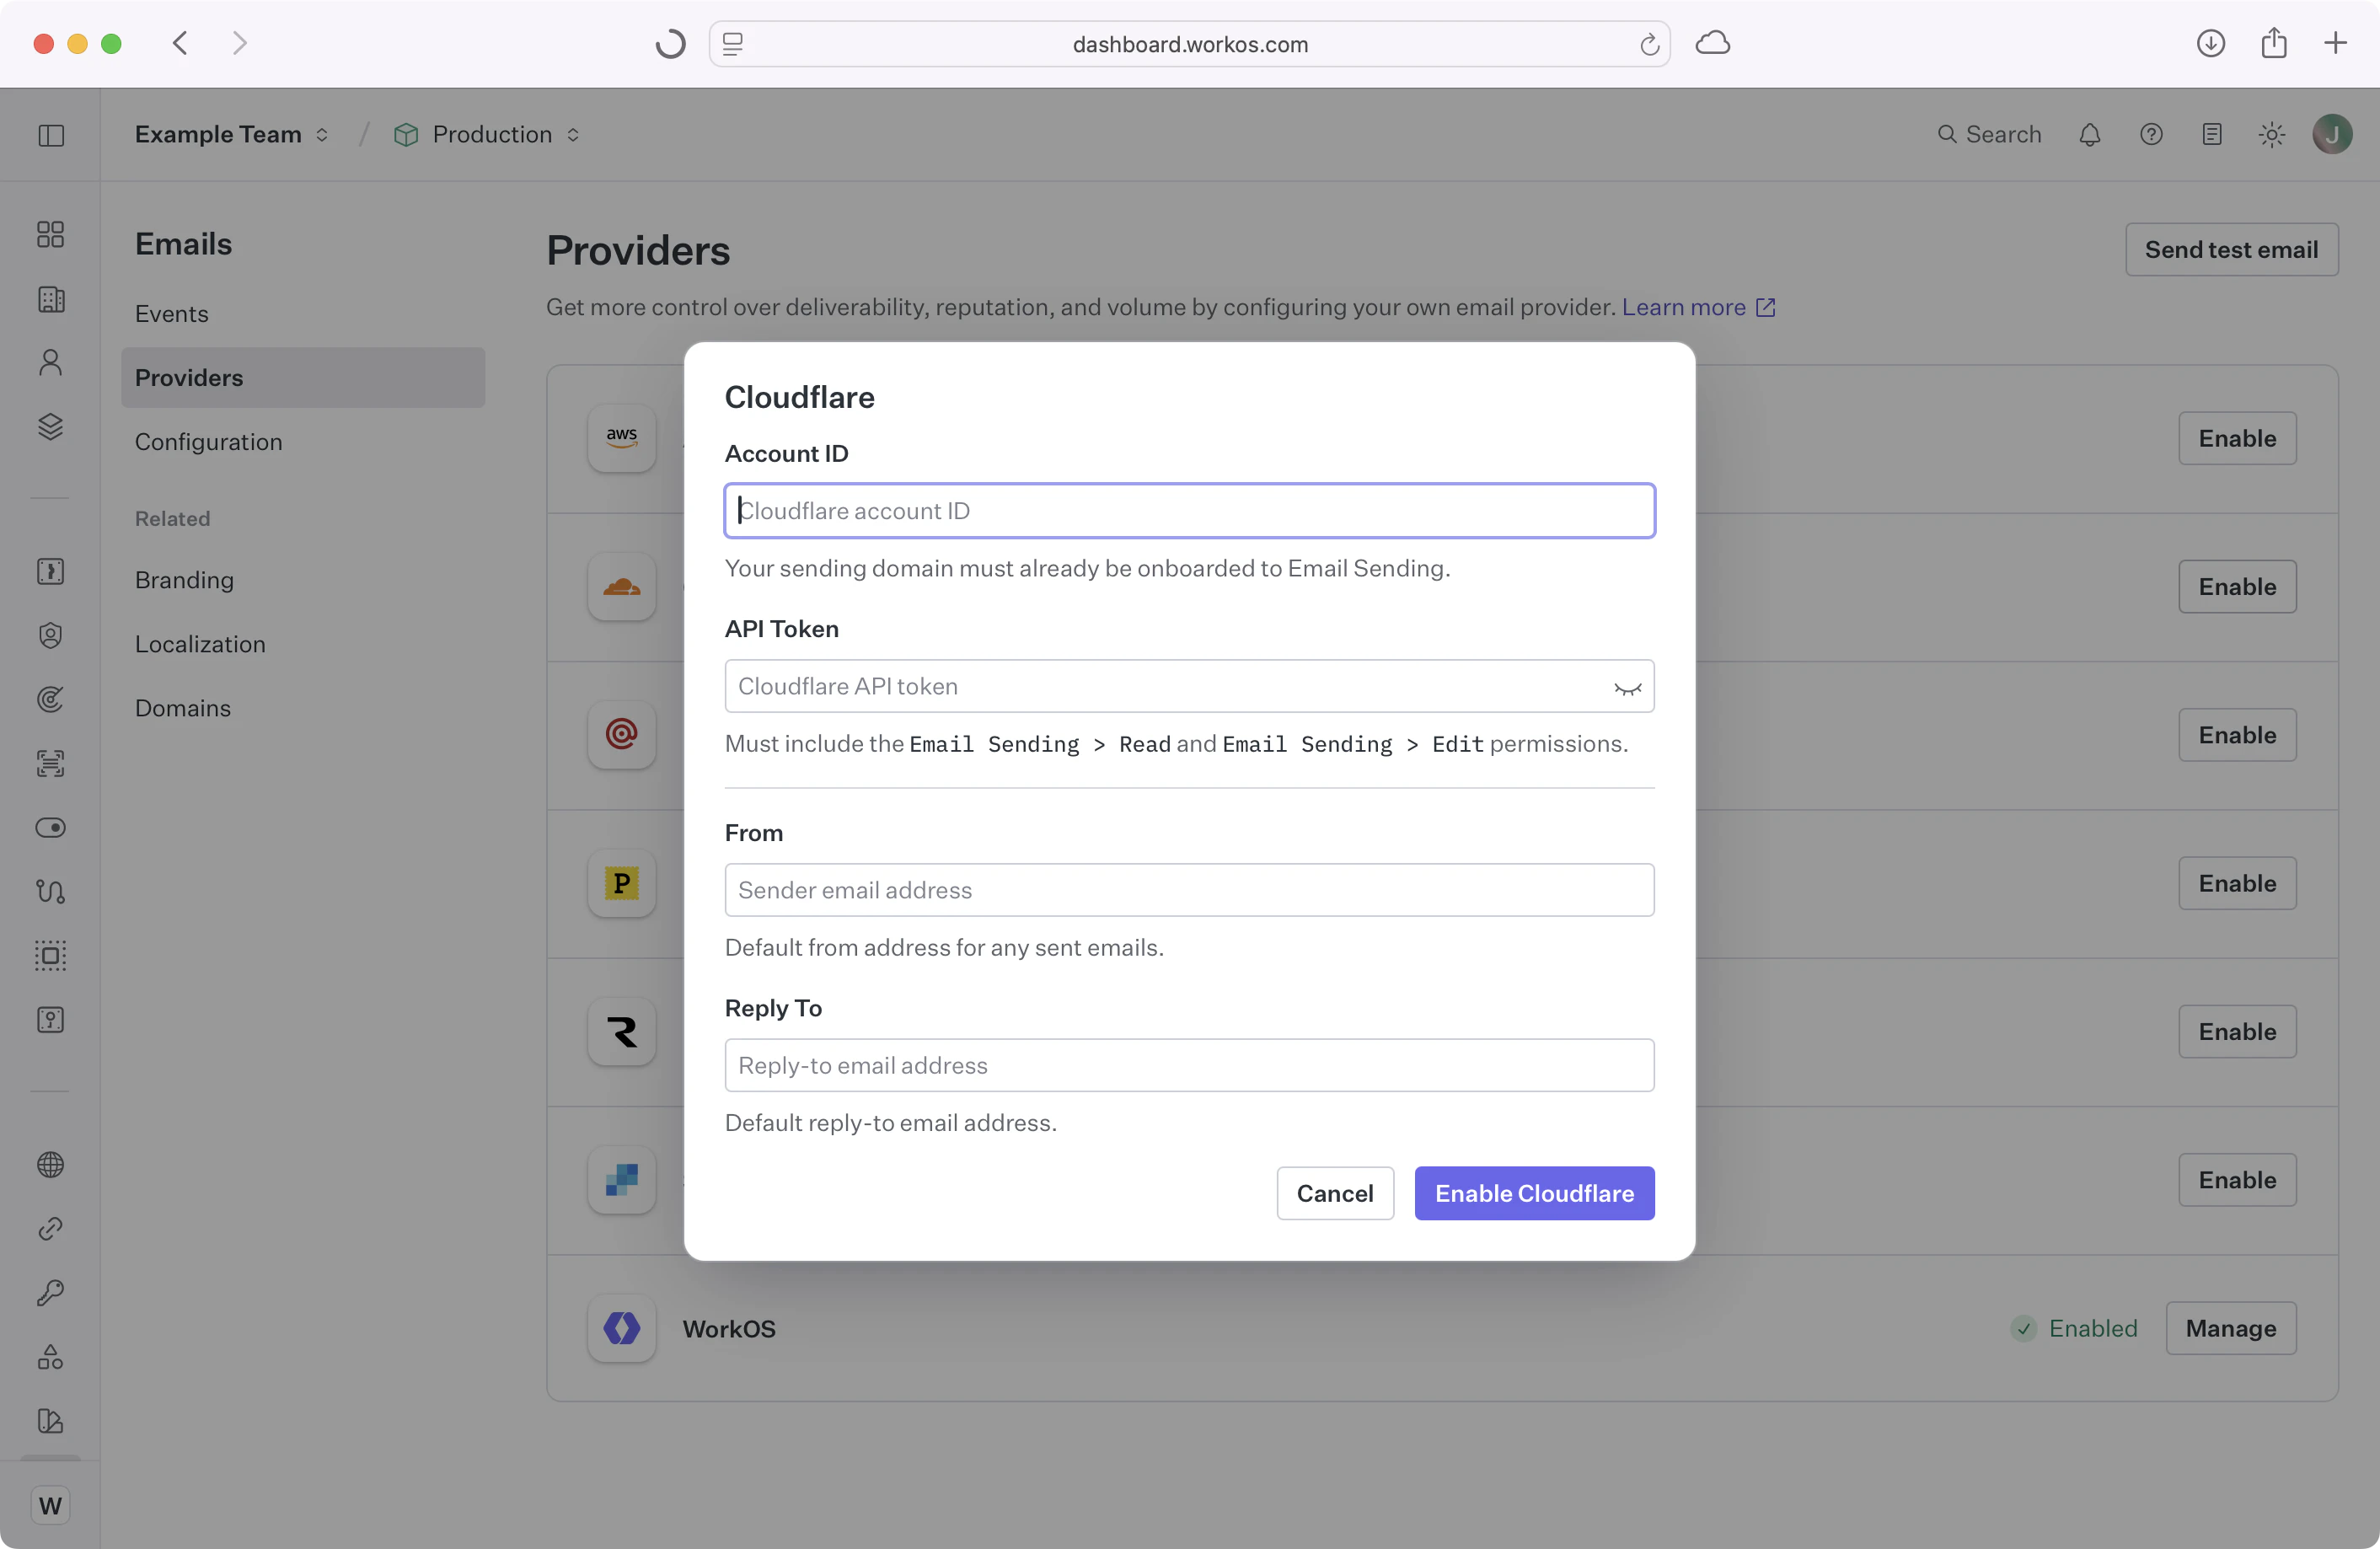This screenshot has height=1549, width=2380.
Task: Open Events in Emails menu
Action: (172, 313)
